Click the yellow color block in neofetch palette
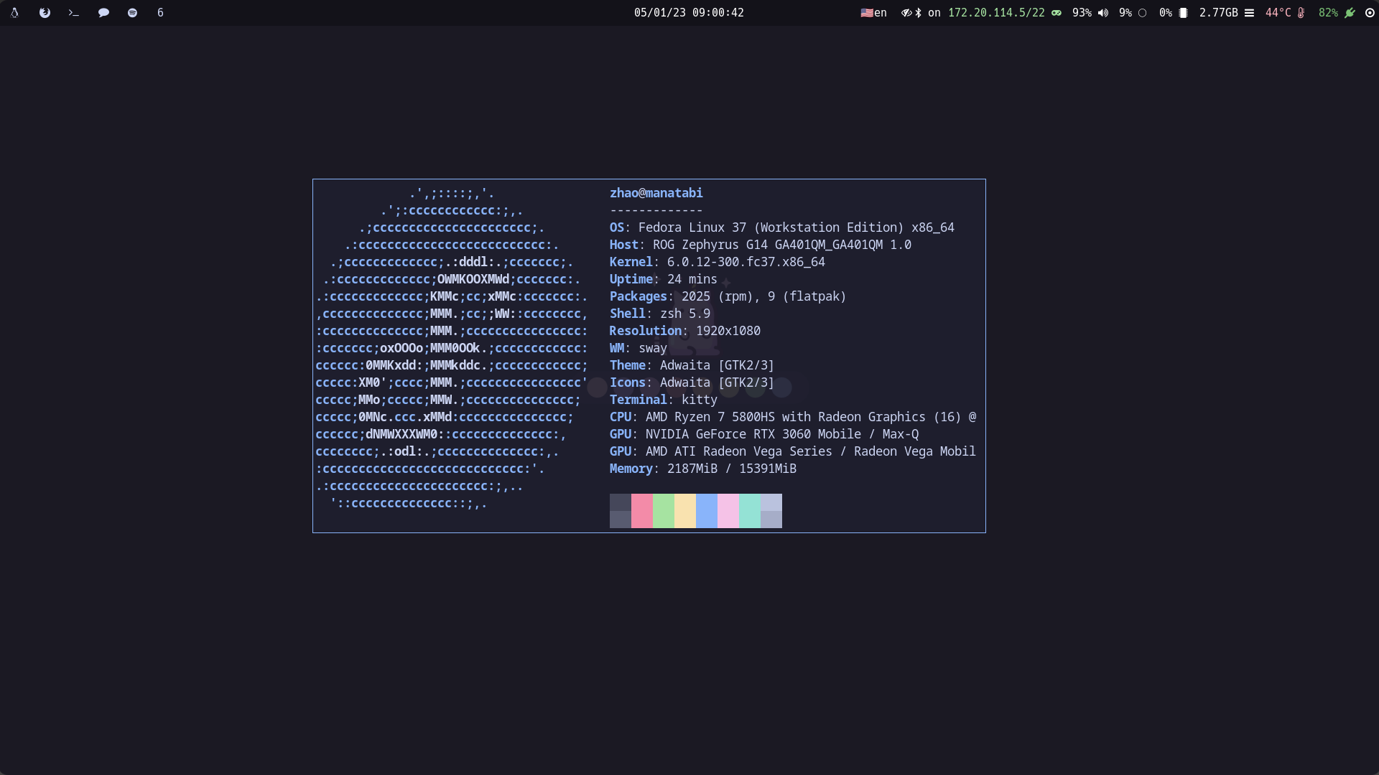This screenshot has width=1379, height=775. pyautogui.click(x=685, y=511)
